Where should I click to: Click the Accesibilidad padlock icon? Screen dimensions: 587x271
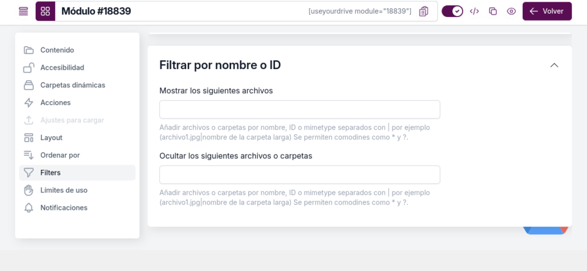pyautogui.click(x=29, y=67)
